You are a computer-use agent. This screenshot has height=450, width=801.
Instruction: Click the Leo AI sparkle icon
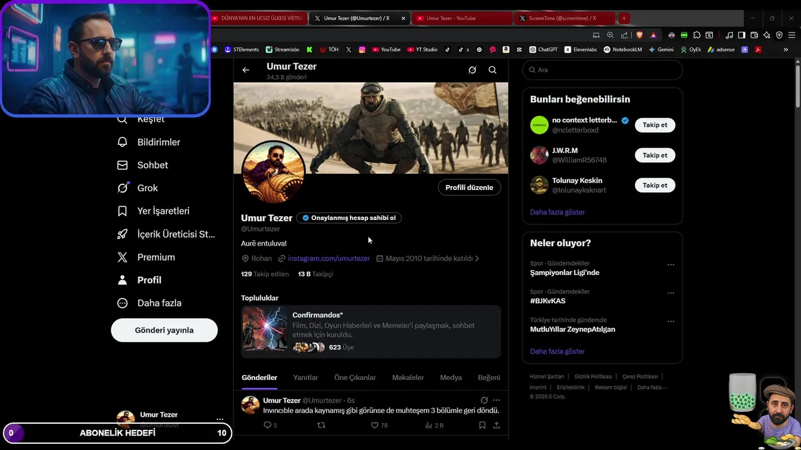point(767,35)
